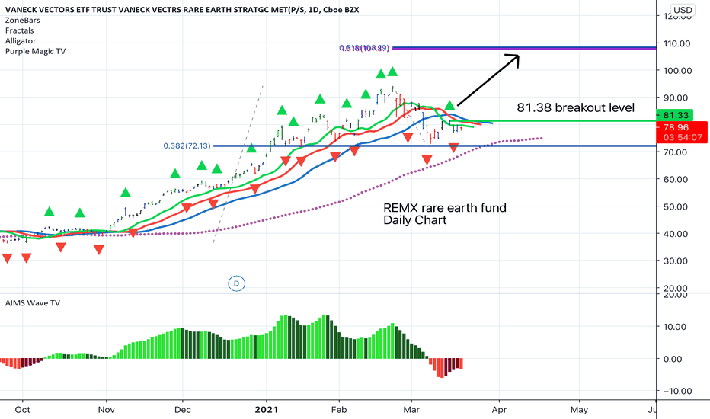Screen dimensions: 710x419
Task: Click the 03:54:07 countdown timer label
Action: [683, 138]
